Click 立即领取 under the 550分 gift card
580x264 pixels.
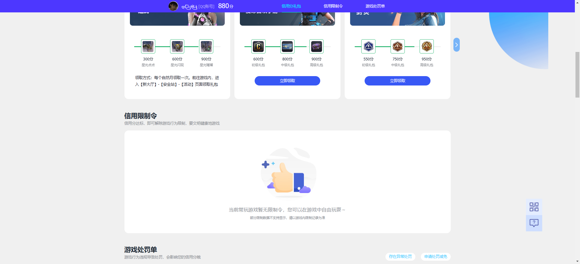398,81
